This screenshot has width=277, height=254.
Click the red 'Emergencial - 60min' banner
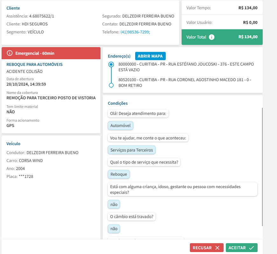pyautogui.click(x=51, y=53)
